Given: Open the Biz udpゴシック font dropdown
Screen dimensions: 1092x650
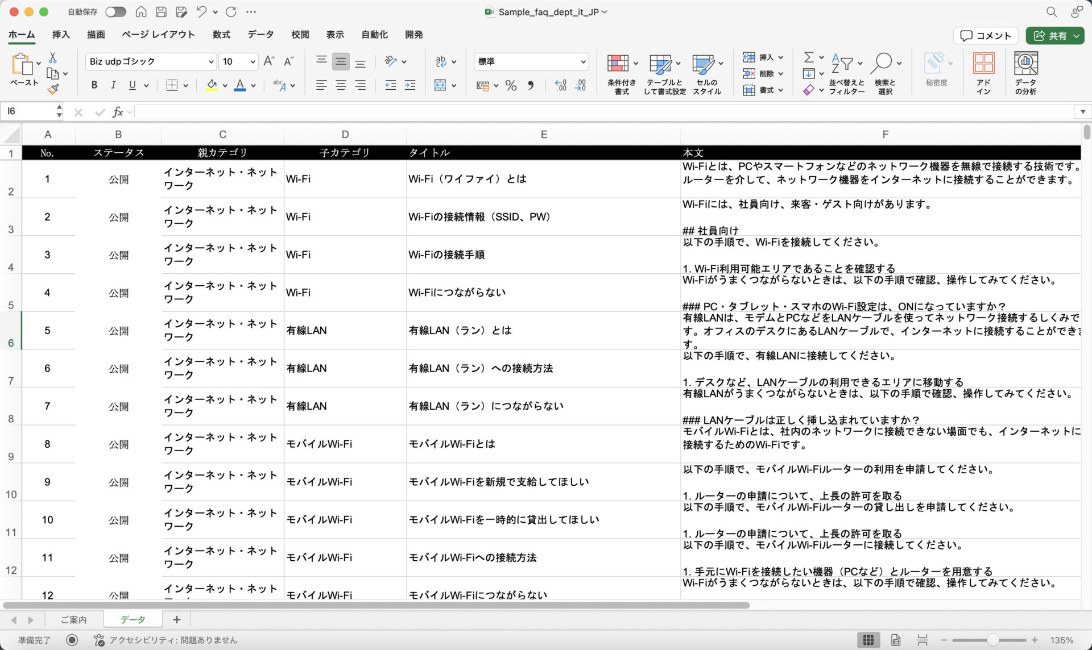Looking at the screenshot, I should click(211, 61).
